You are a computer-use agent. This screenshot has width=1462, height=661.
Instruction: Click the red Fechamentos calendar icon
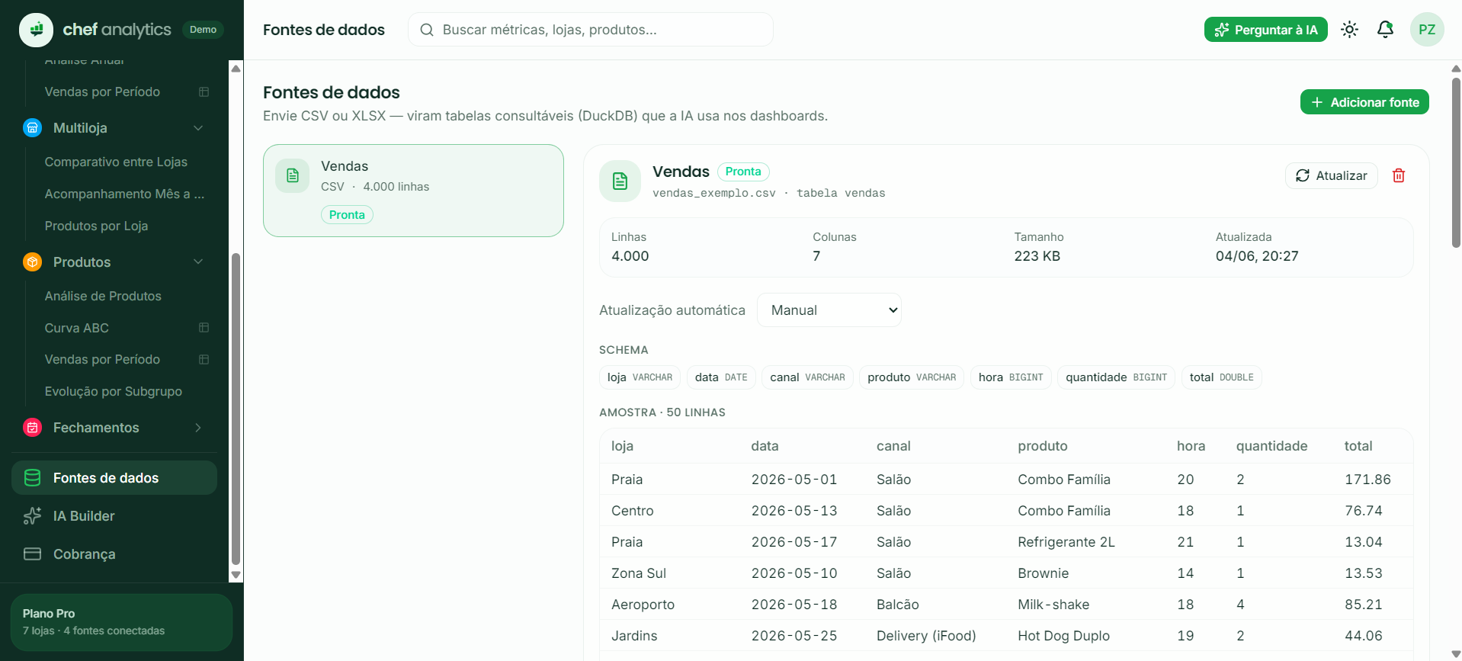pyautogui.click(x=32, y=428)
